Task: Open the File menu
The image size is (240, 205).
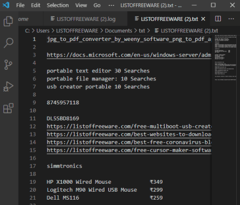Action: tap(20, 5)
